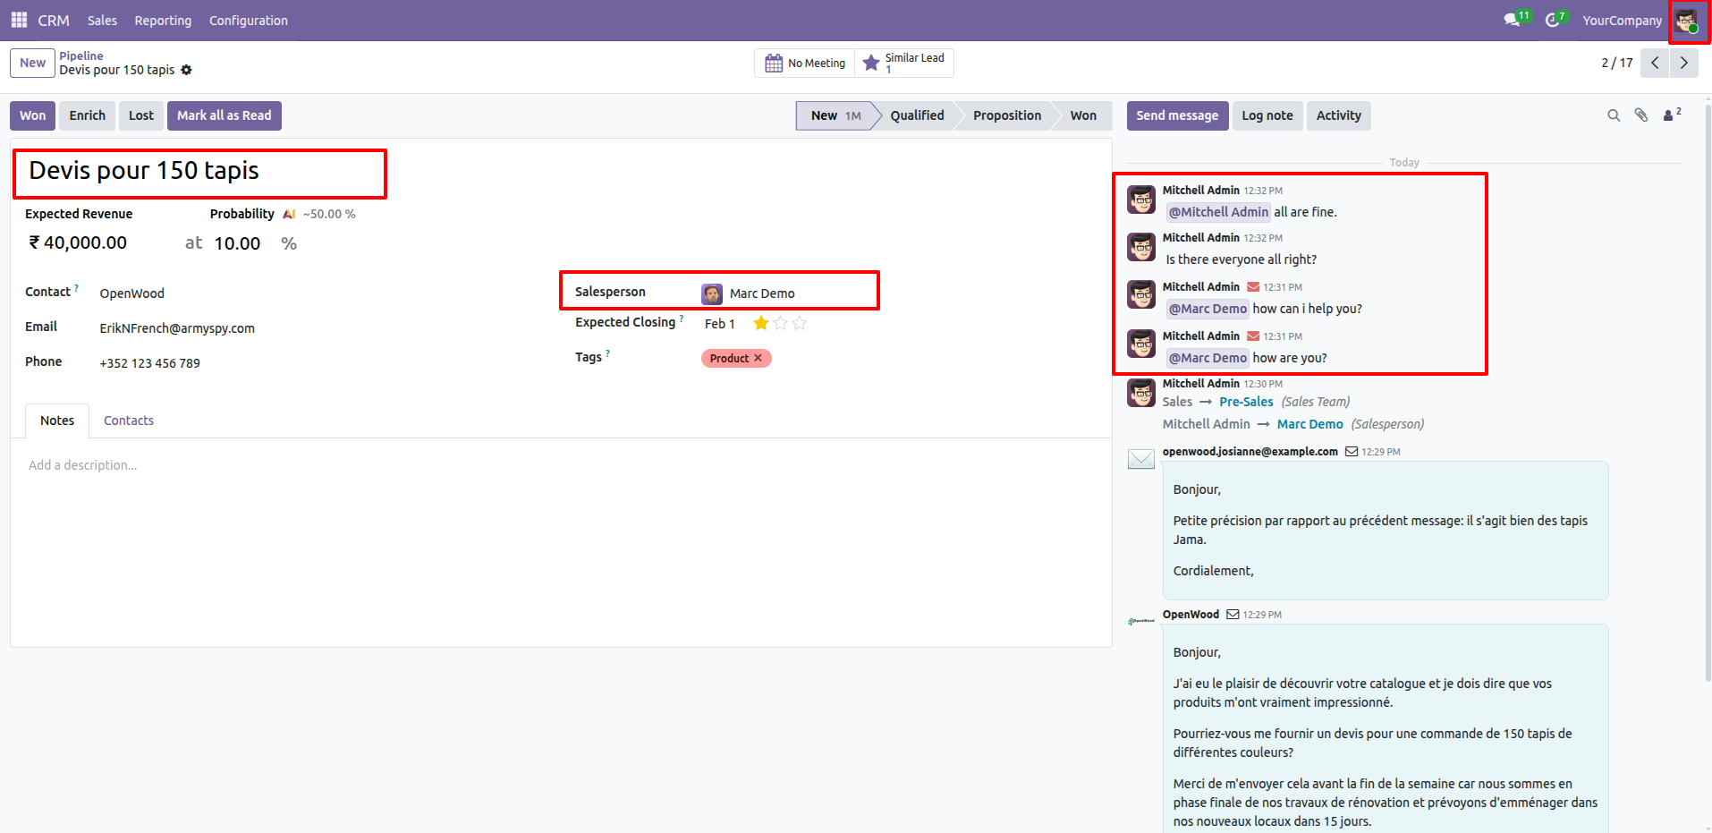Mark the lead as Lost

click(141, 115)
